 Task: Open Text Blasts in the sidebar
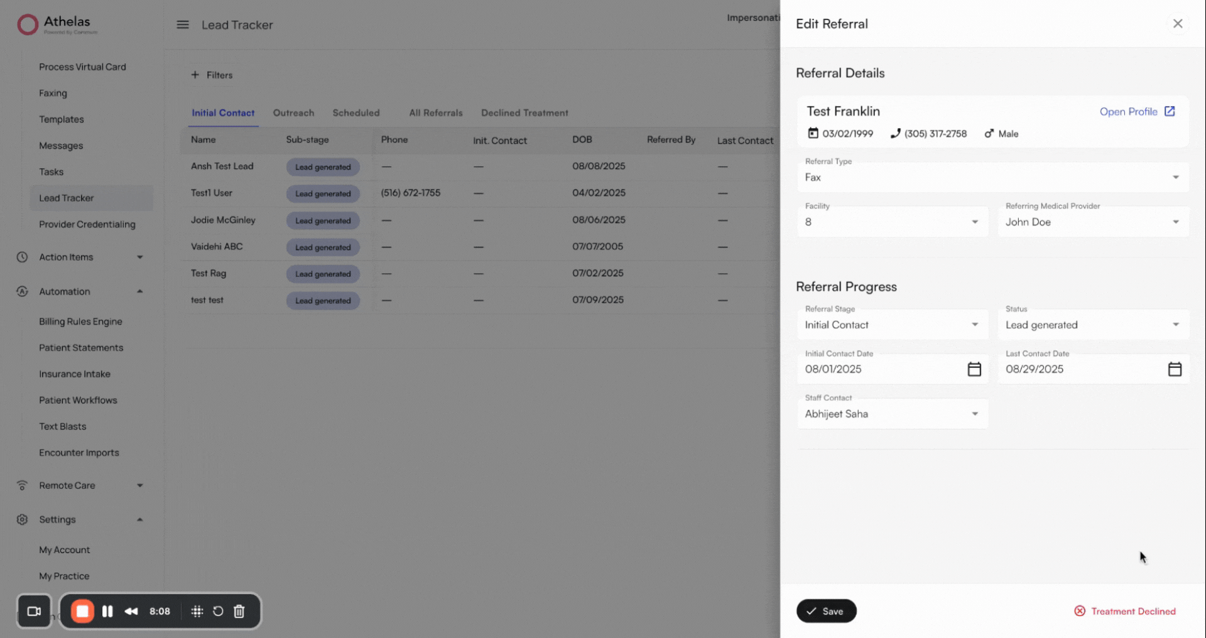point(62,426)
